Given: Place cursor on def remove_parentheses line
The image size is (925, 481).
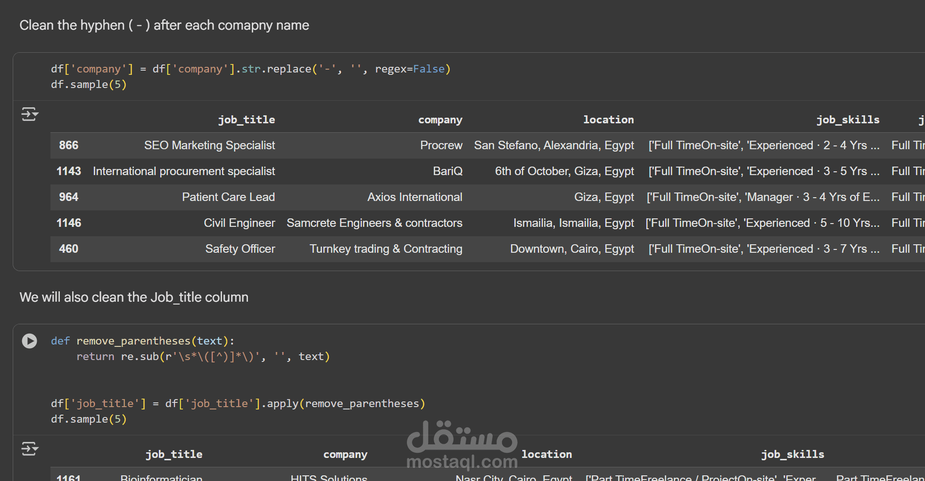Looking at the screenshot, I should click(142, 341).
